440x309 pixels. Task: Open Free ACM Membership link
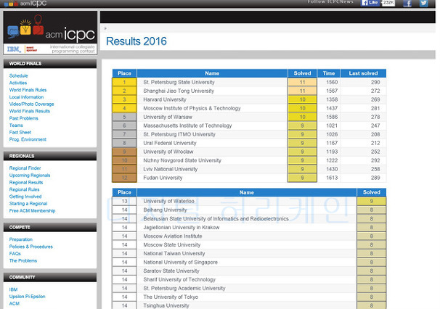(x=32, y=210)
